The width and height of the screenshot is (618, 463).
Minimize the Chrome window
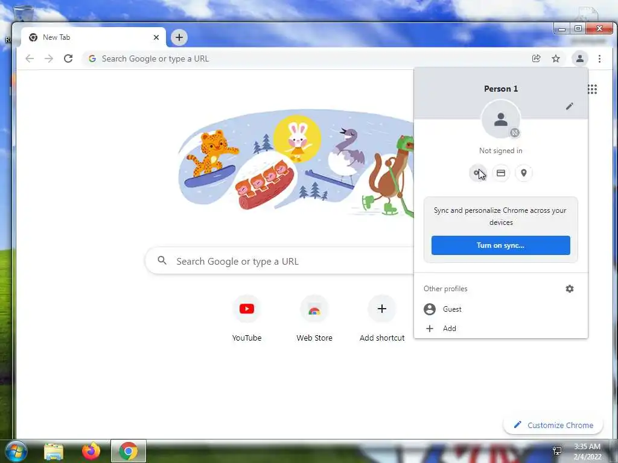pyautogui.click(x=562, y=29)
